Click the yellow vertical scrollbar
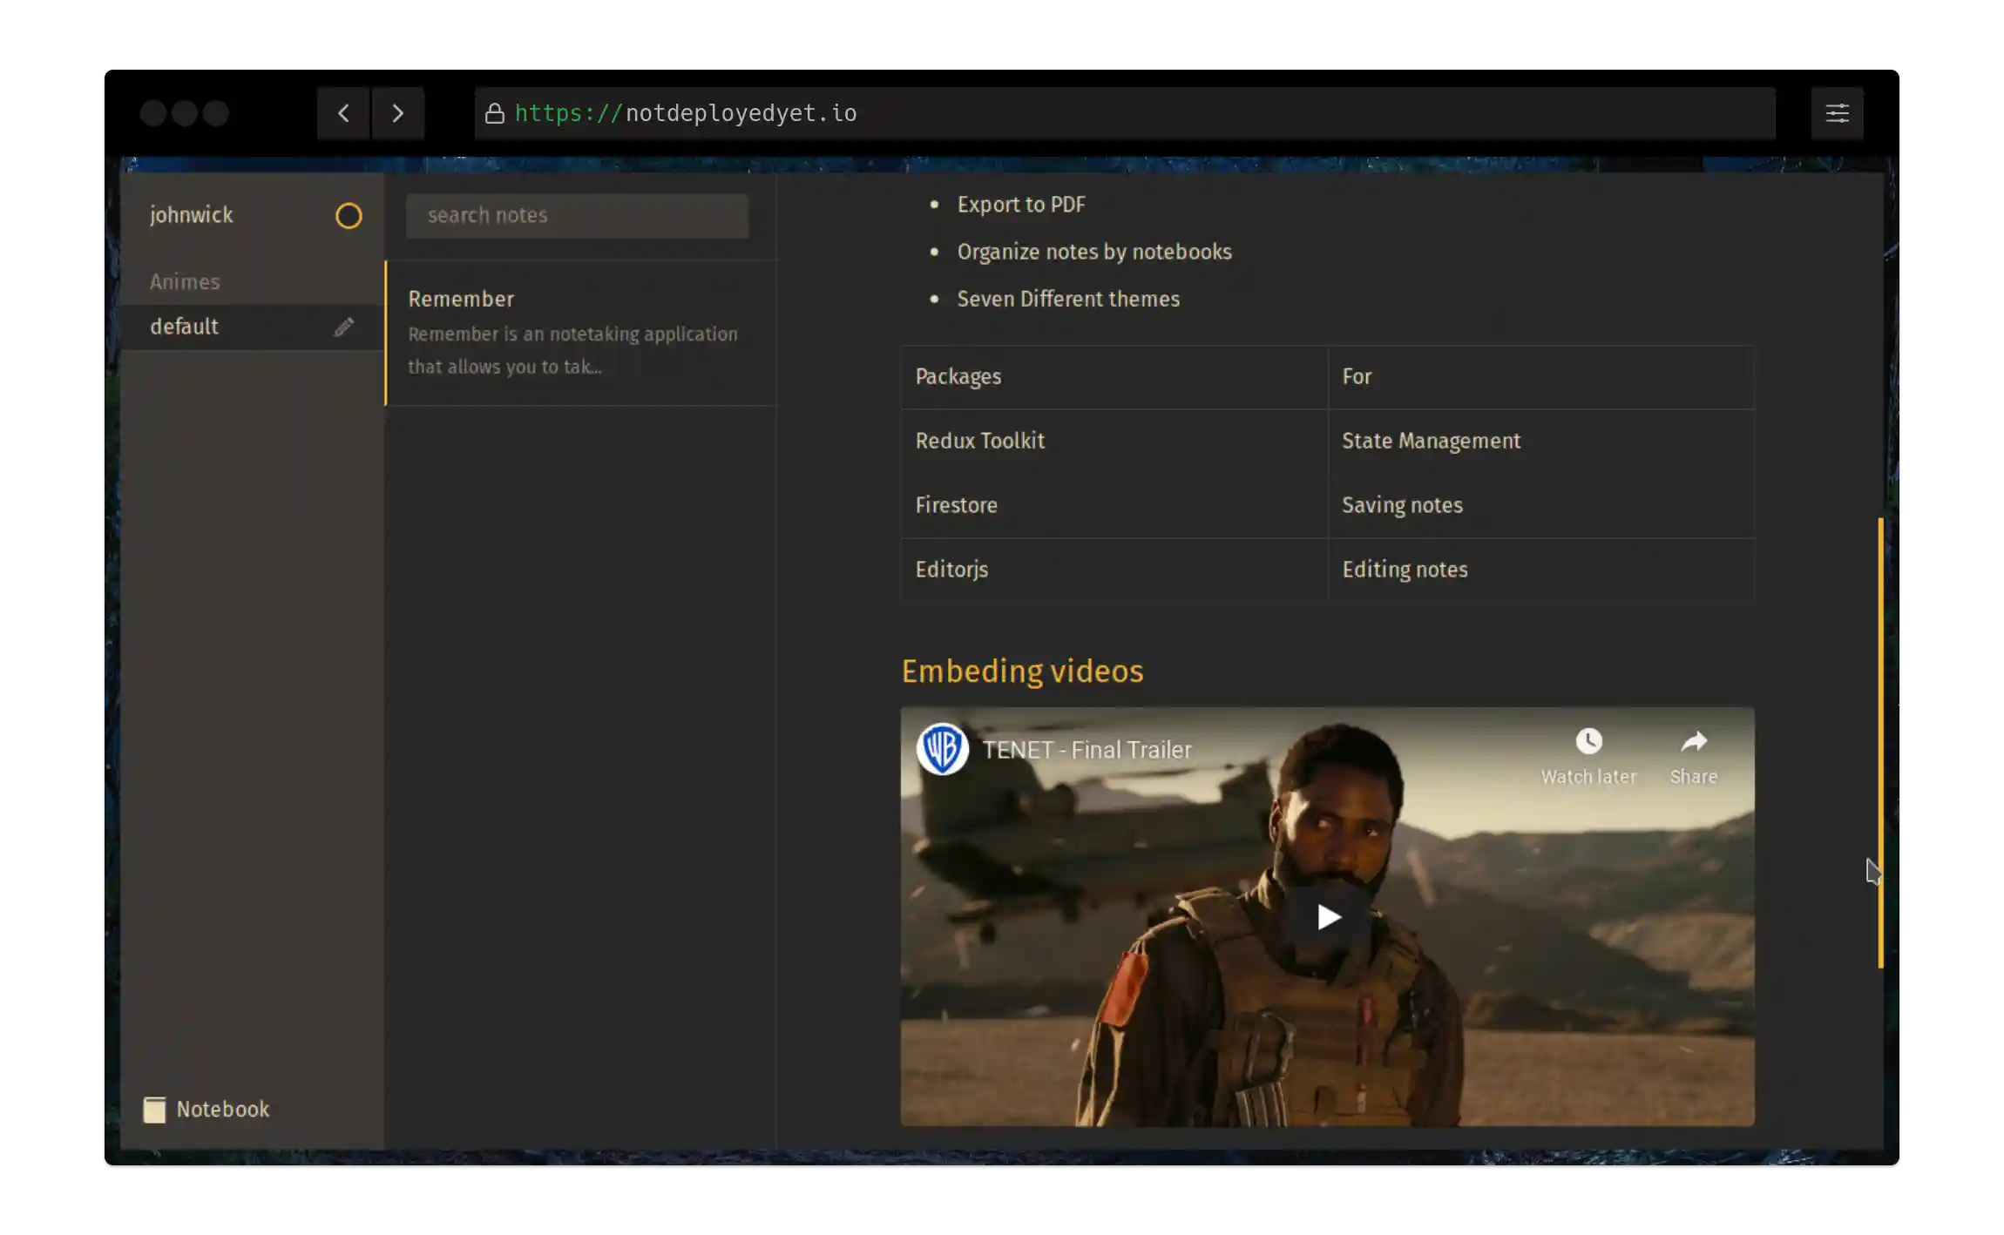 (x=1880, y=742)
